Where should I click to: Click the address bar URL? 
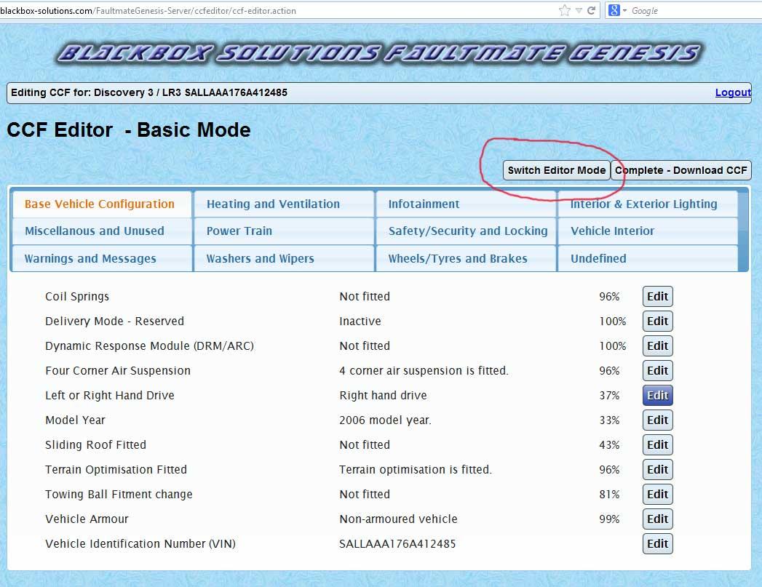coord(218,11)
